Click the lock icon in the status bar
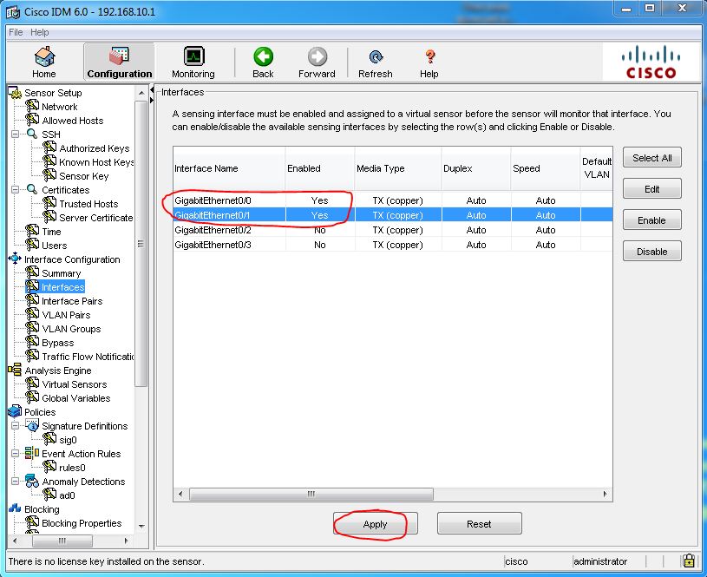The image size is (707, 577). click(689, 561)
